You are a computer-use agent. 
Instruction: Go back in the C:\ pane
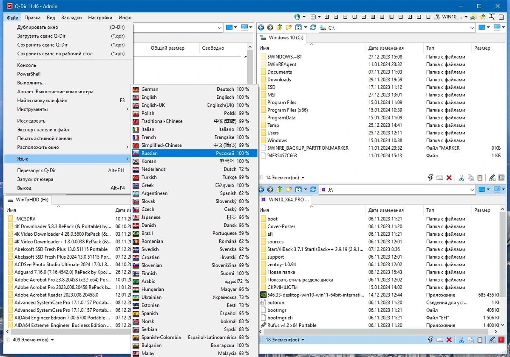(x=261, y=28)
